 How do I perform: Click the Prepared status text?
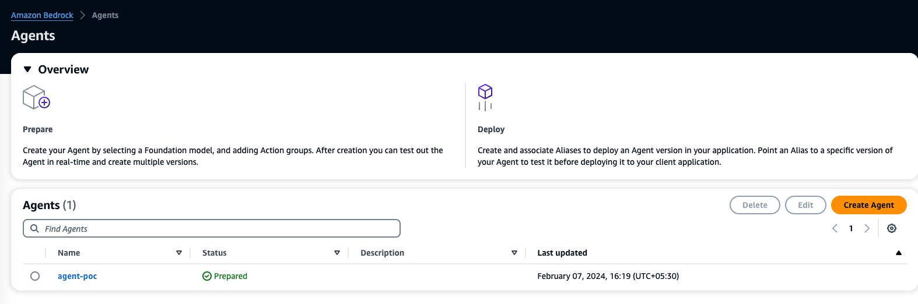[x=230, y=276]
